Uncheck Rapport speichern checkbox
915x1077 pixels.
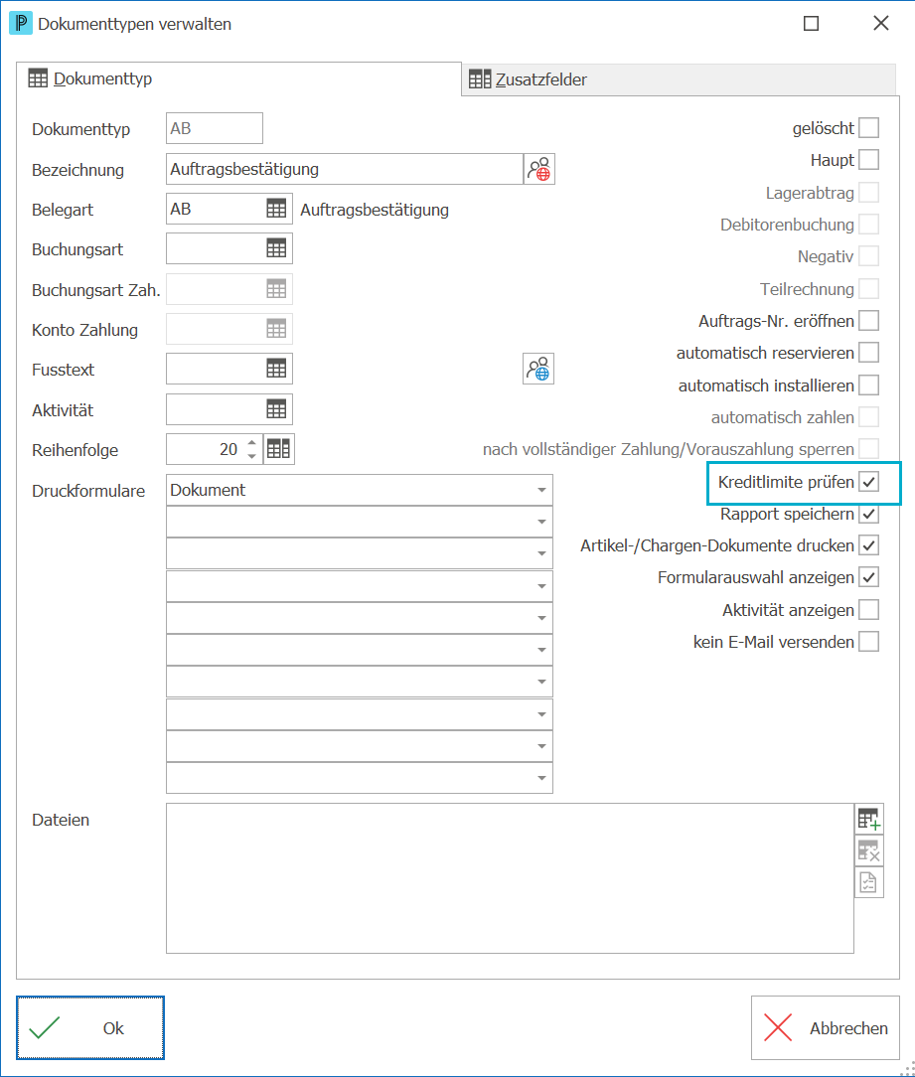coord(869,514)
